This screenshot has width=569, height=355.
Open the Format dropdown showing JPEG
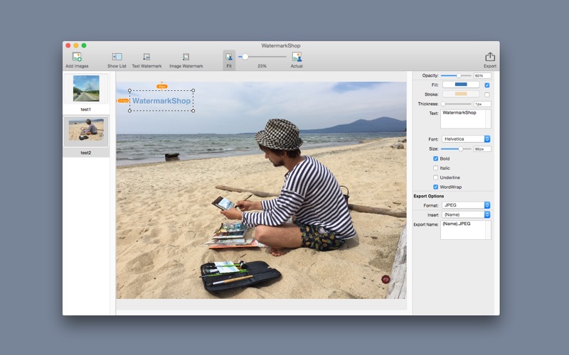466,205
